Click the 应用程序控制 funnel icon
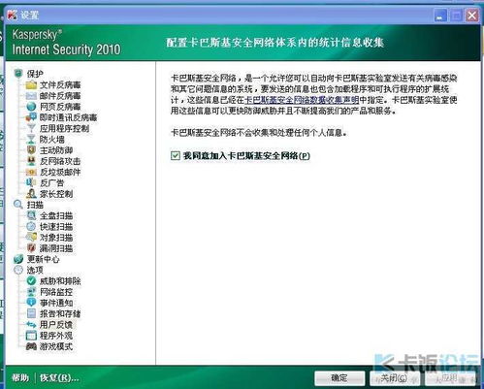The height and width of the screenshot is (389, 484). (31, 128)
